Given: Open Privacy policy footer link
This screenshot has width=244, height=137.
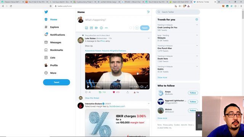Looking at the screenshot, I should coord(168,125).
